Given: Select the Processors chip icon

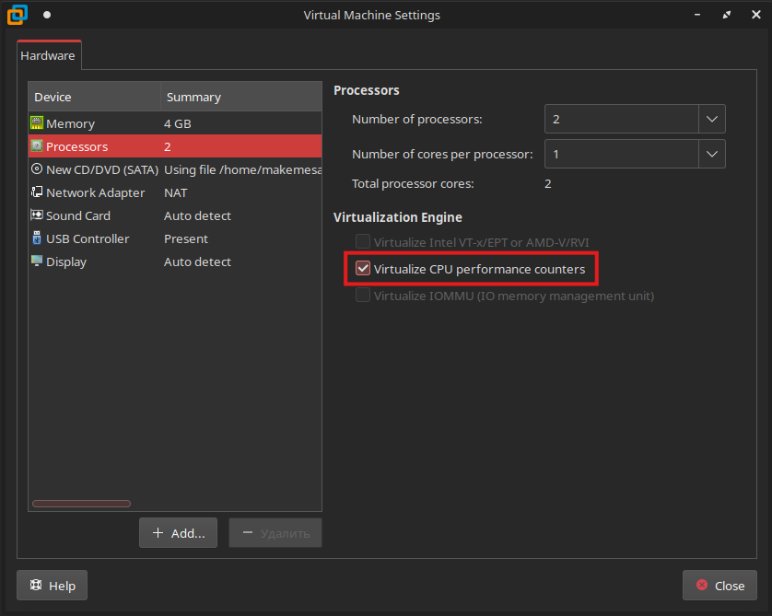Looking at the screenshot, I should [x=37, y=146].
